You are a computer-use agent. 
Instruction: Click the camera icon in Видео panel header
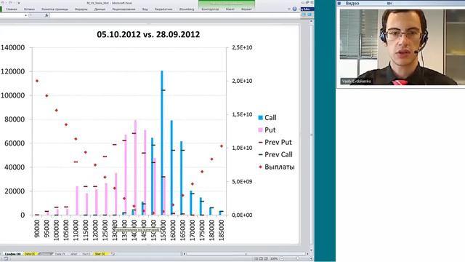(x=389, y=3)
